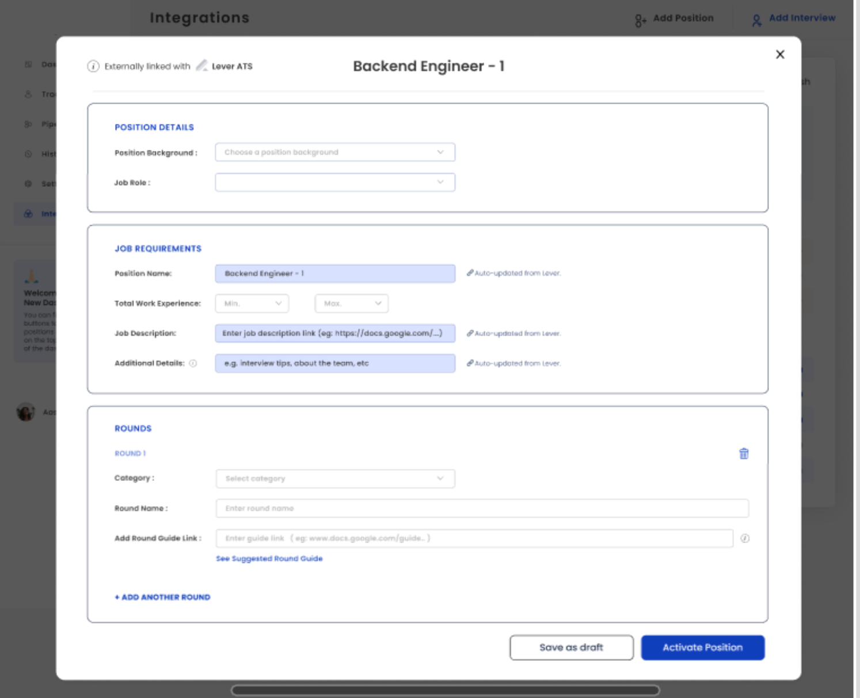
Task: Click the info icon beside Externally linked with
Action: click(x=93, y=66)
